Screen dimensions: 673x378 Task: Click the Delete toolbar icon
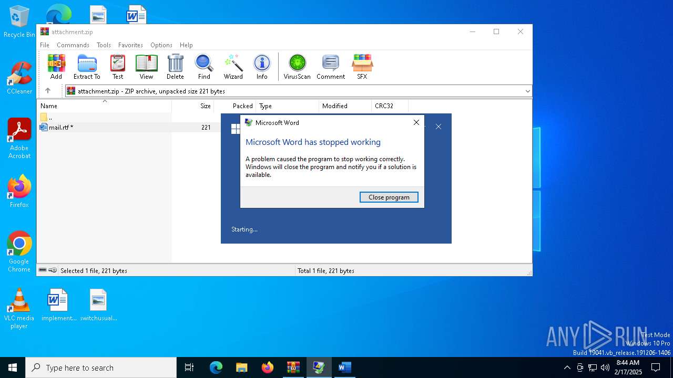click(175, 67)
